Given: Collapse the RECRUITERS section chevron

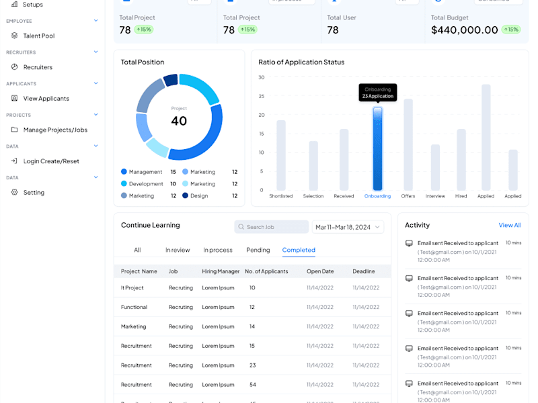Looking at the screenshot, I should [x=96, y=52].
